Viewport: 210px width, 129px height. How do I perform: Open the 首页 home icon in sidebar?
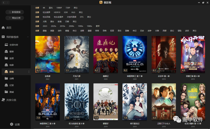click(x=3, y=27)
